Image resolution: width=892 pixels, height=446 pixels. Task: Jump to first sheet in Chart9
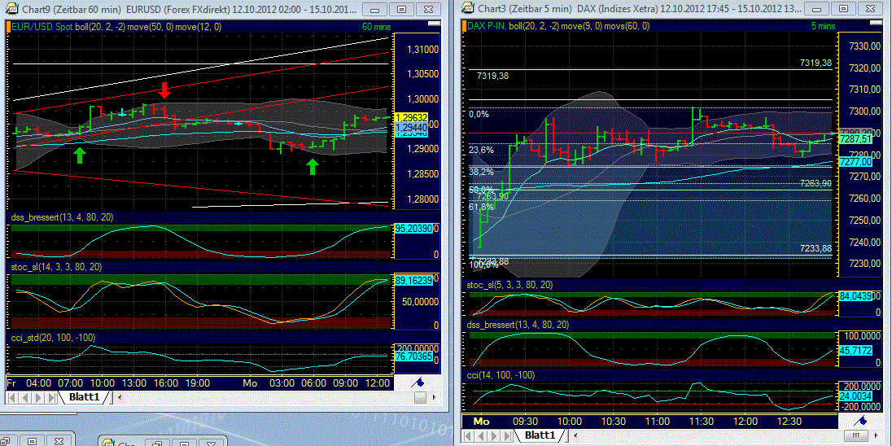point(12,396)
